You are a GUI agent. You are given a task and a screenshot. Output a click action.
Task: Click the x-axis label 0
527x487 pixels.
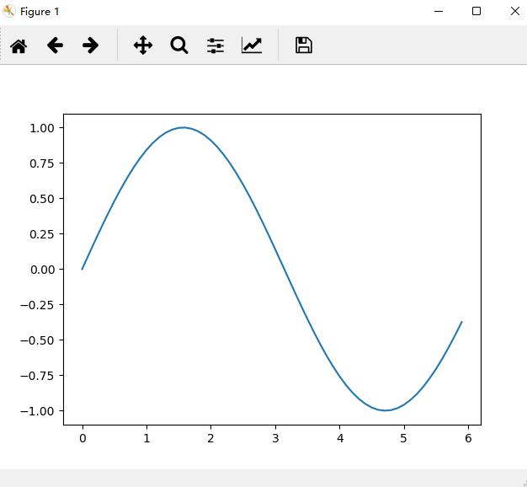(x=83, y=438)
